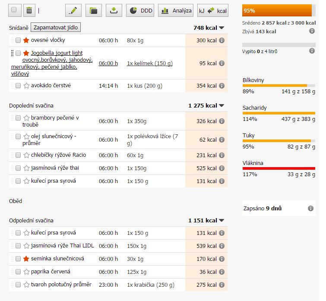The height and width of the screenshot is (301, 326).
Task: Click the Snídaně section heading
Action: point(19,28)
